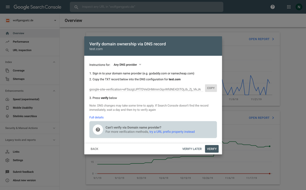Select the google-site-verification TXT record field
The image size is (306, 190).
(x=146, y=89)
